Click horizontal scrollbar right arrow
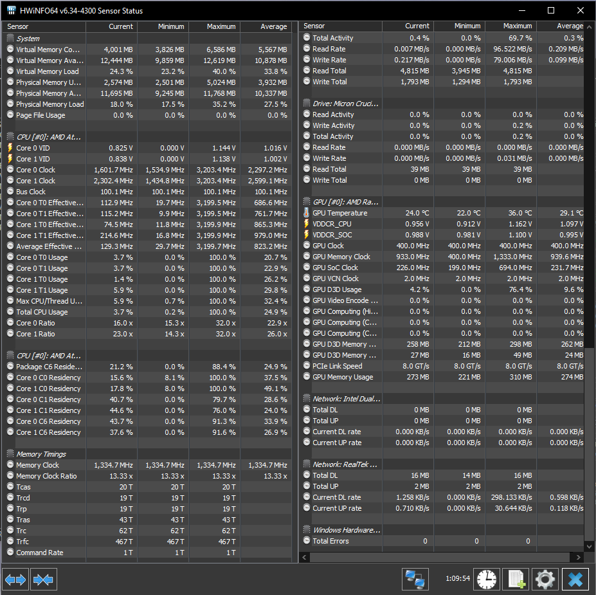The height and width of the screenshot is (595, 596). click(x=579, y=557)
